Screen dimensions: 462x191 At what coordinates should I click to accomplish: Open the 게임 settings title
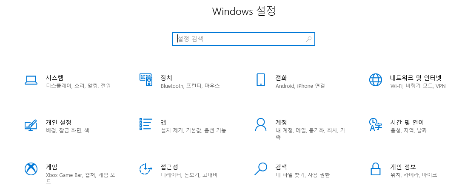51,167
